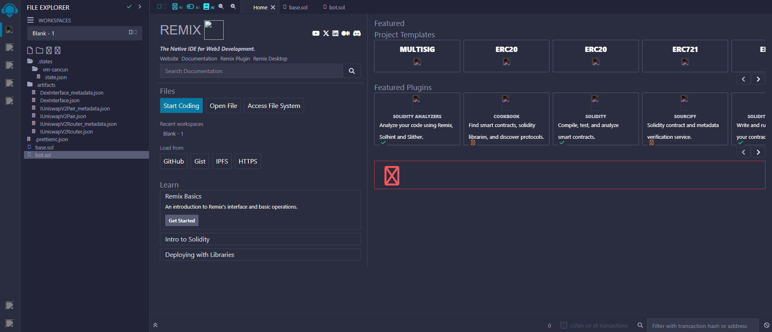Zoom in the editor font
The width and height of the screenshot is (772, 332).
[x=233, y=6]
